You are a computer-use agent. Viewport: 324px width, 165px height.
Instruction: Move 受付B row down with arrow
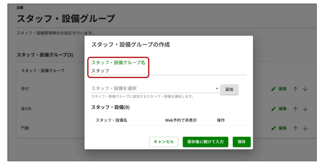coord(305,109)
